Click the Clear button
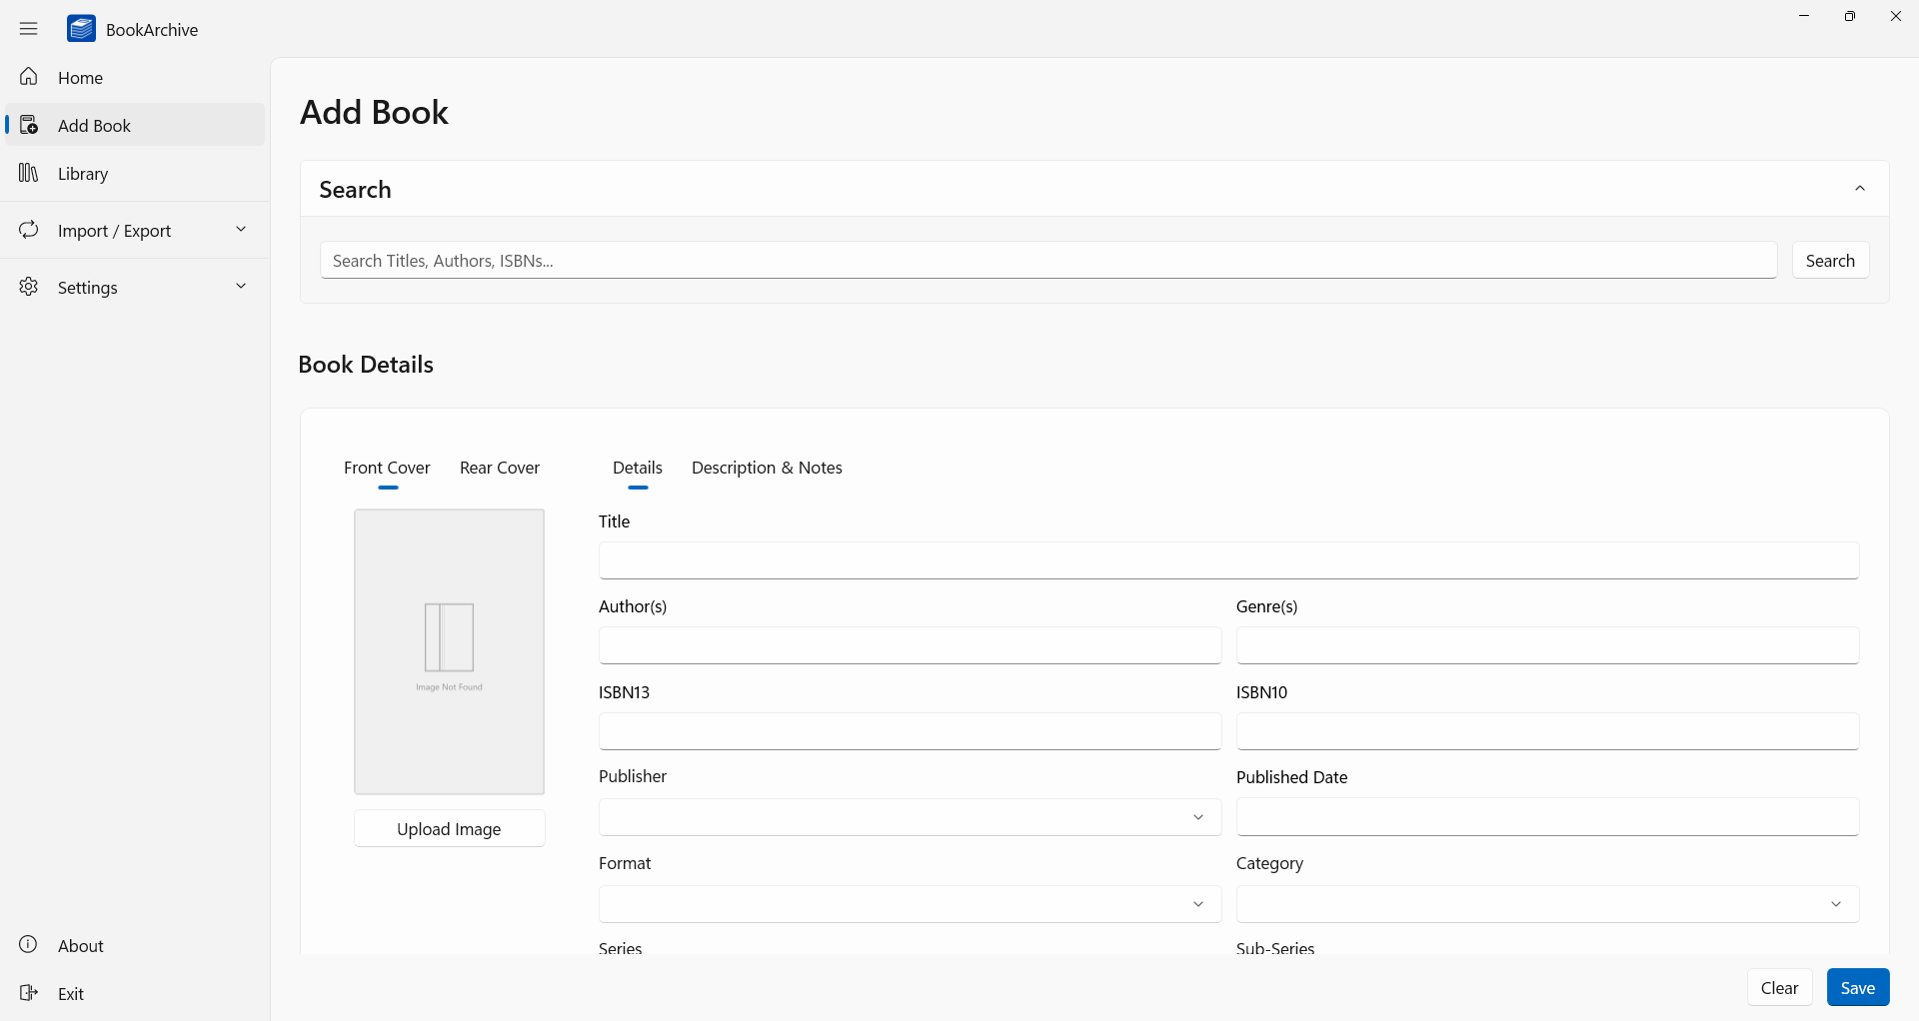1919x1021 pixels. tap(1779, 987)
